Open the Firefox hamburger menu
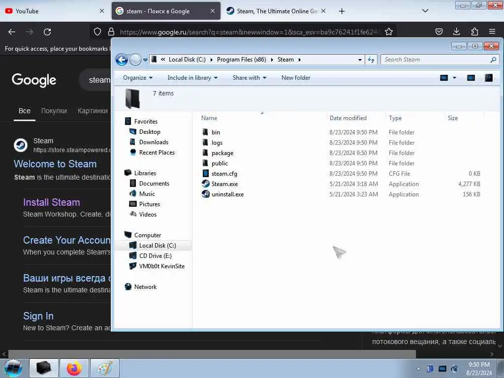504x378 pixels. pyautogui.click(x=492, y=31)
